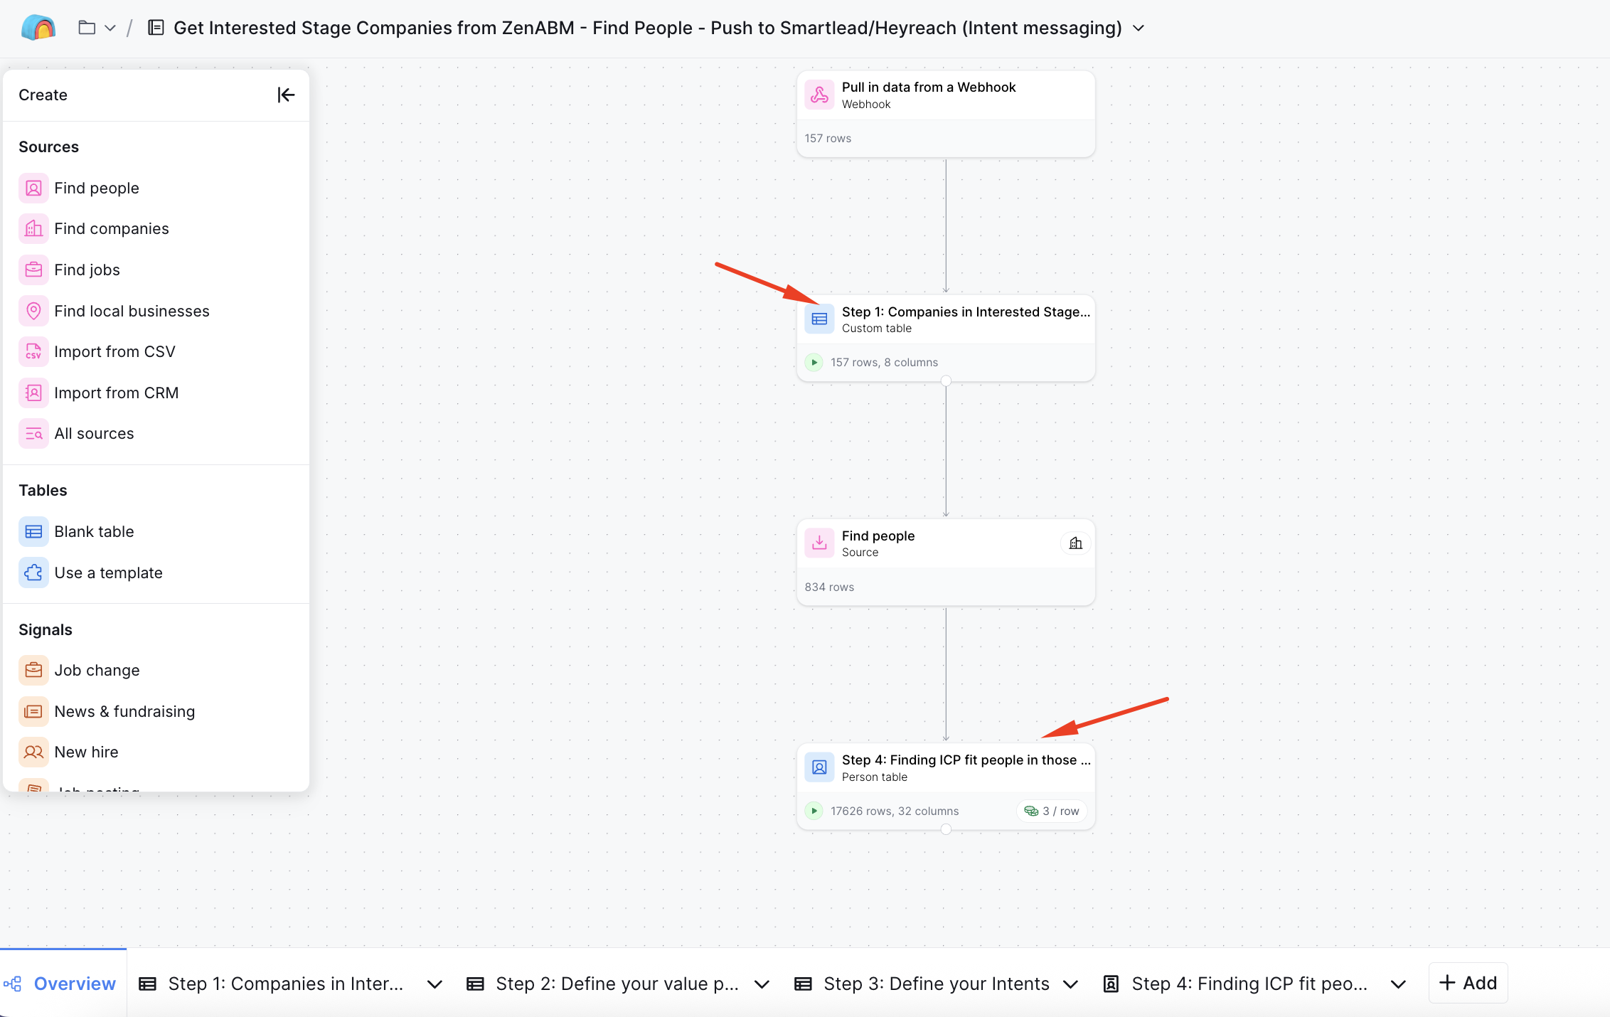Open the Step 3 tab chevron menu
The image size is (1610, 1017).
1070,985
